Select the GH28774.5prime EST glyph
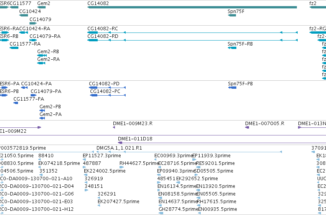This screenshot has height=215, width=326. click(x=161, y=213)
